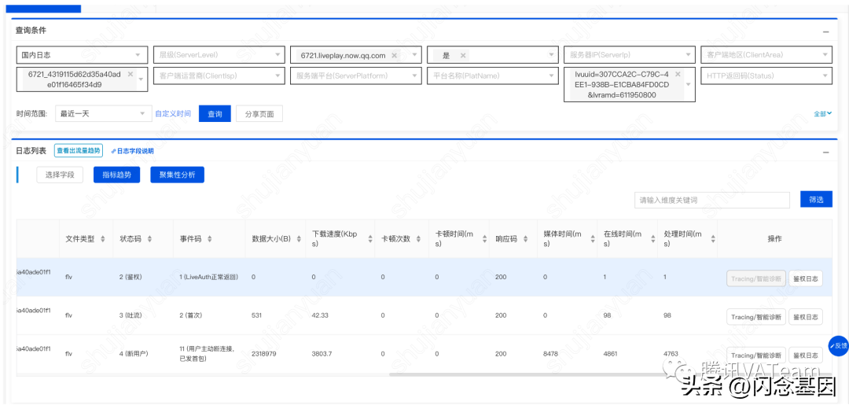Collapse the 日志列表 panel
This screenshot has width=849, height=409.
point(825,153)
